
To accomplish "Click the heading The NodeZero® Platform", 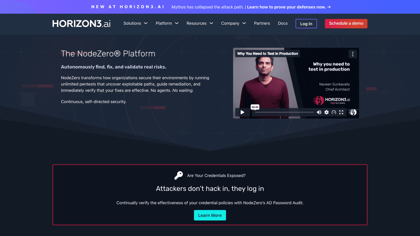I will click(x=108, y=53).
